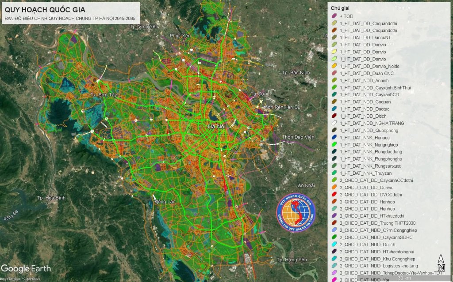Click the north arrow compass icon

[441, 263]
